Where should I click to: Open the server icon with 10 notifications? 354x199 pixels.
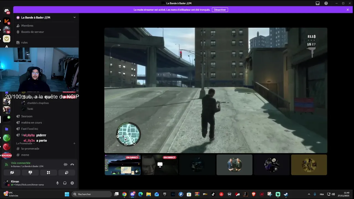click(7, 30)
